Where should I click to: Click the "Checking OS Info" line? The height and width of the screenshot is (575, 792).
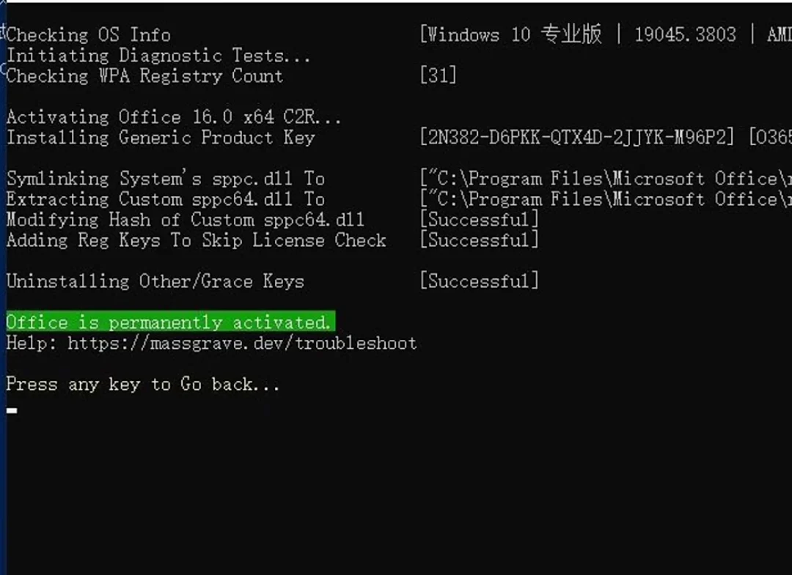pyautogui.click(x=89, y=34)
